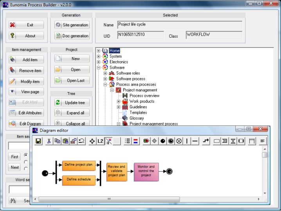Expand the Work products node
Image resolution: width=281 pixels, height=211 pixels.
(119, 101)
